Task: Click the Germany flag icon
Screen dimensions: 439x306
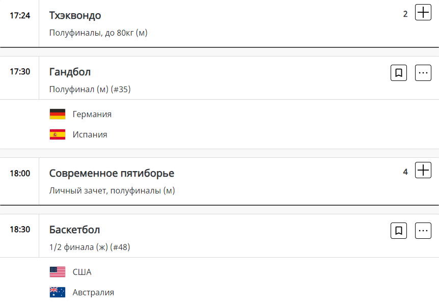Action: tap(58, 114)
